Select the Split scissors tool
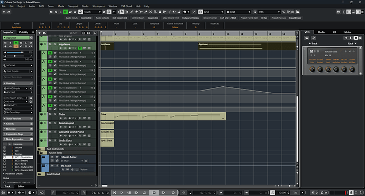Screen dimensions: 365x196 pyautogui.click(x=141, y=12)
